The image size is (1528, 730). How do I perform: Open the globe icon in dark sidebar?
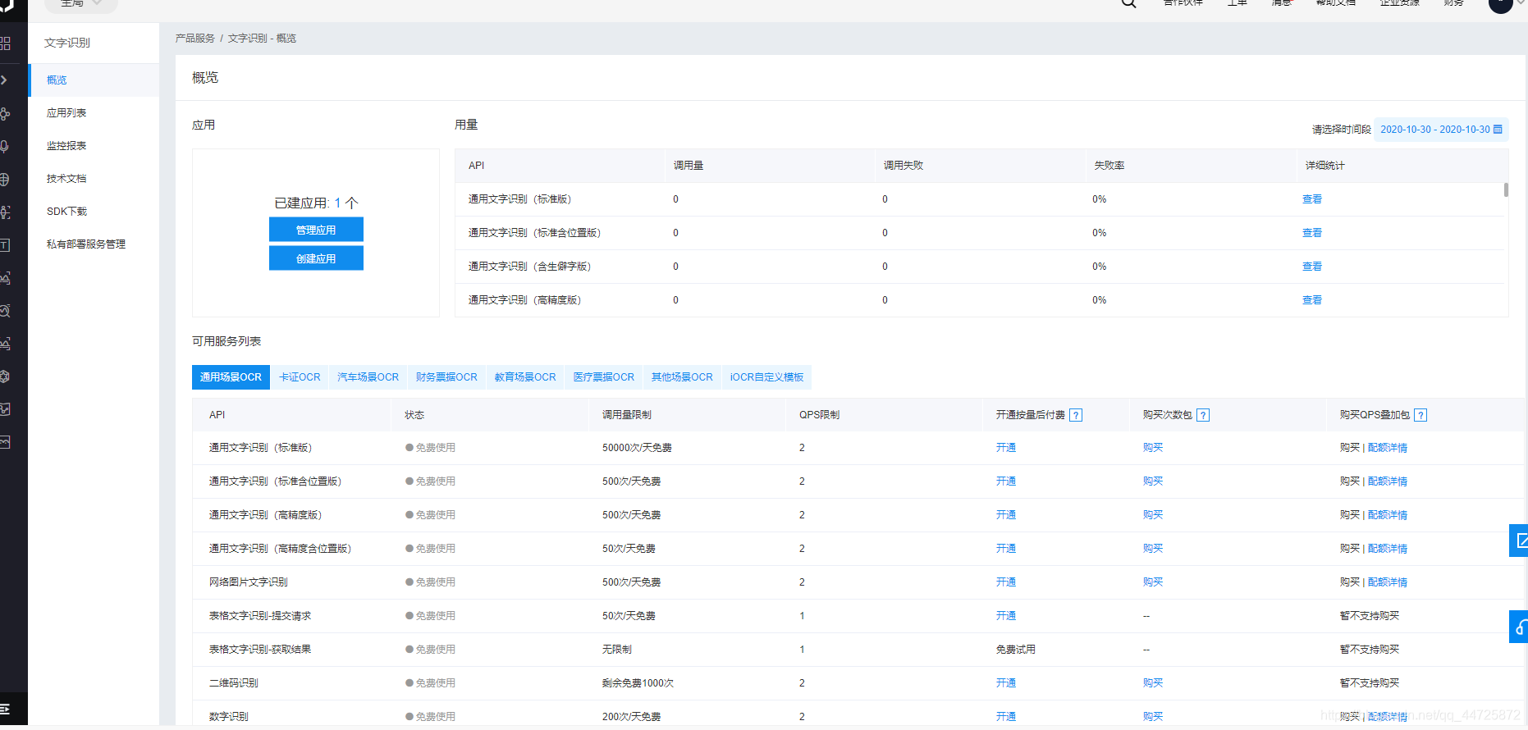pos(4,179)
